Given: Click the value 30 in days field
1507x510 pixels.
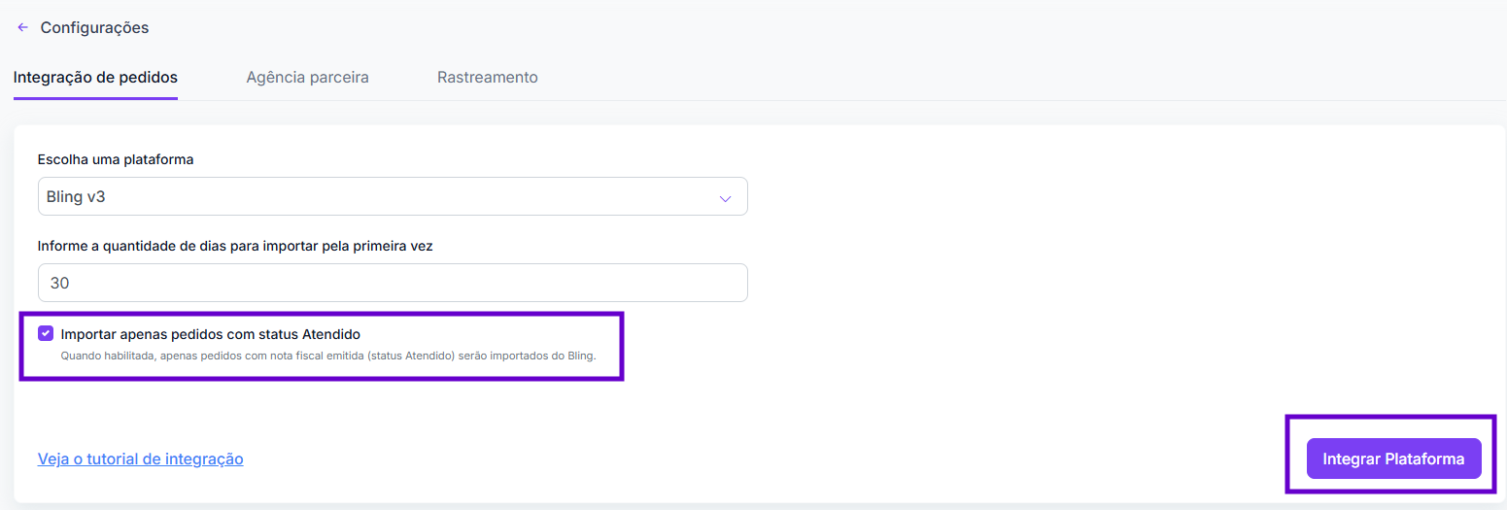Looking at the screenshot, I should click(x=60, y=284).
